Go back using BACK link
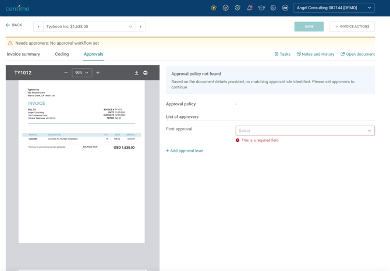The image size is (390, 271). tap(14, 25)
